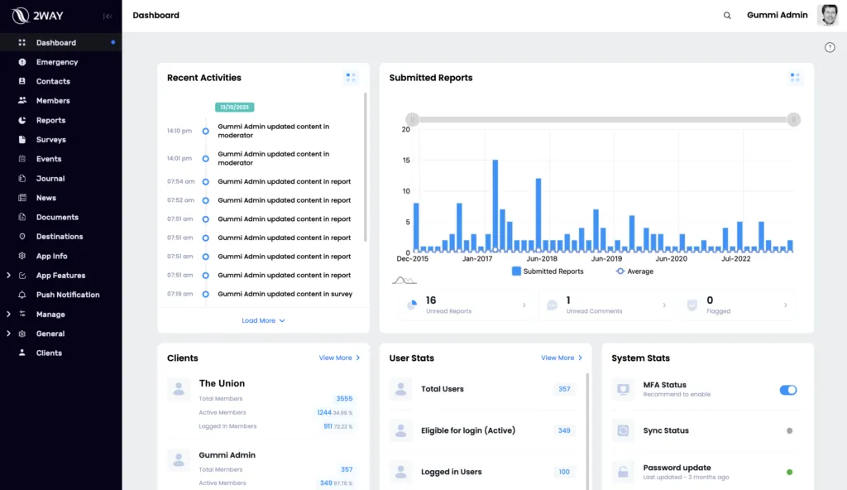Click the small curve chart icon below graph
The width and height of the screenshot is (847, 490).
tap(403, 281)
